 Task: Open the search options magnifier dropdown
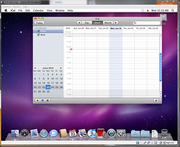click(x=135, y=23)
